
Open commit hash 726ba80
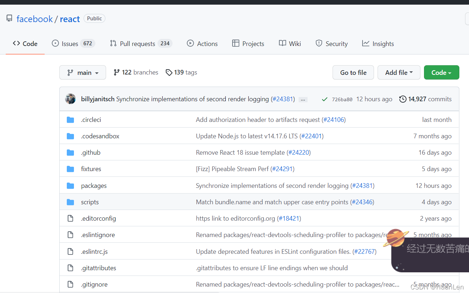tap(342, 99)
